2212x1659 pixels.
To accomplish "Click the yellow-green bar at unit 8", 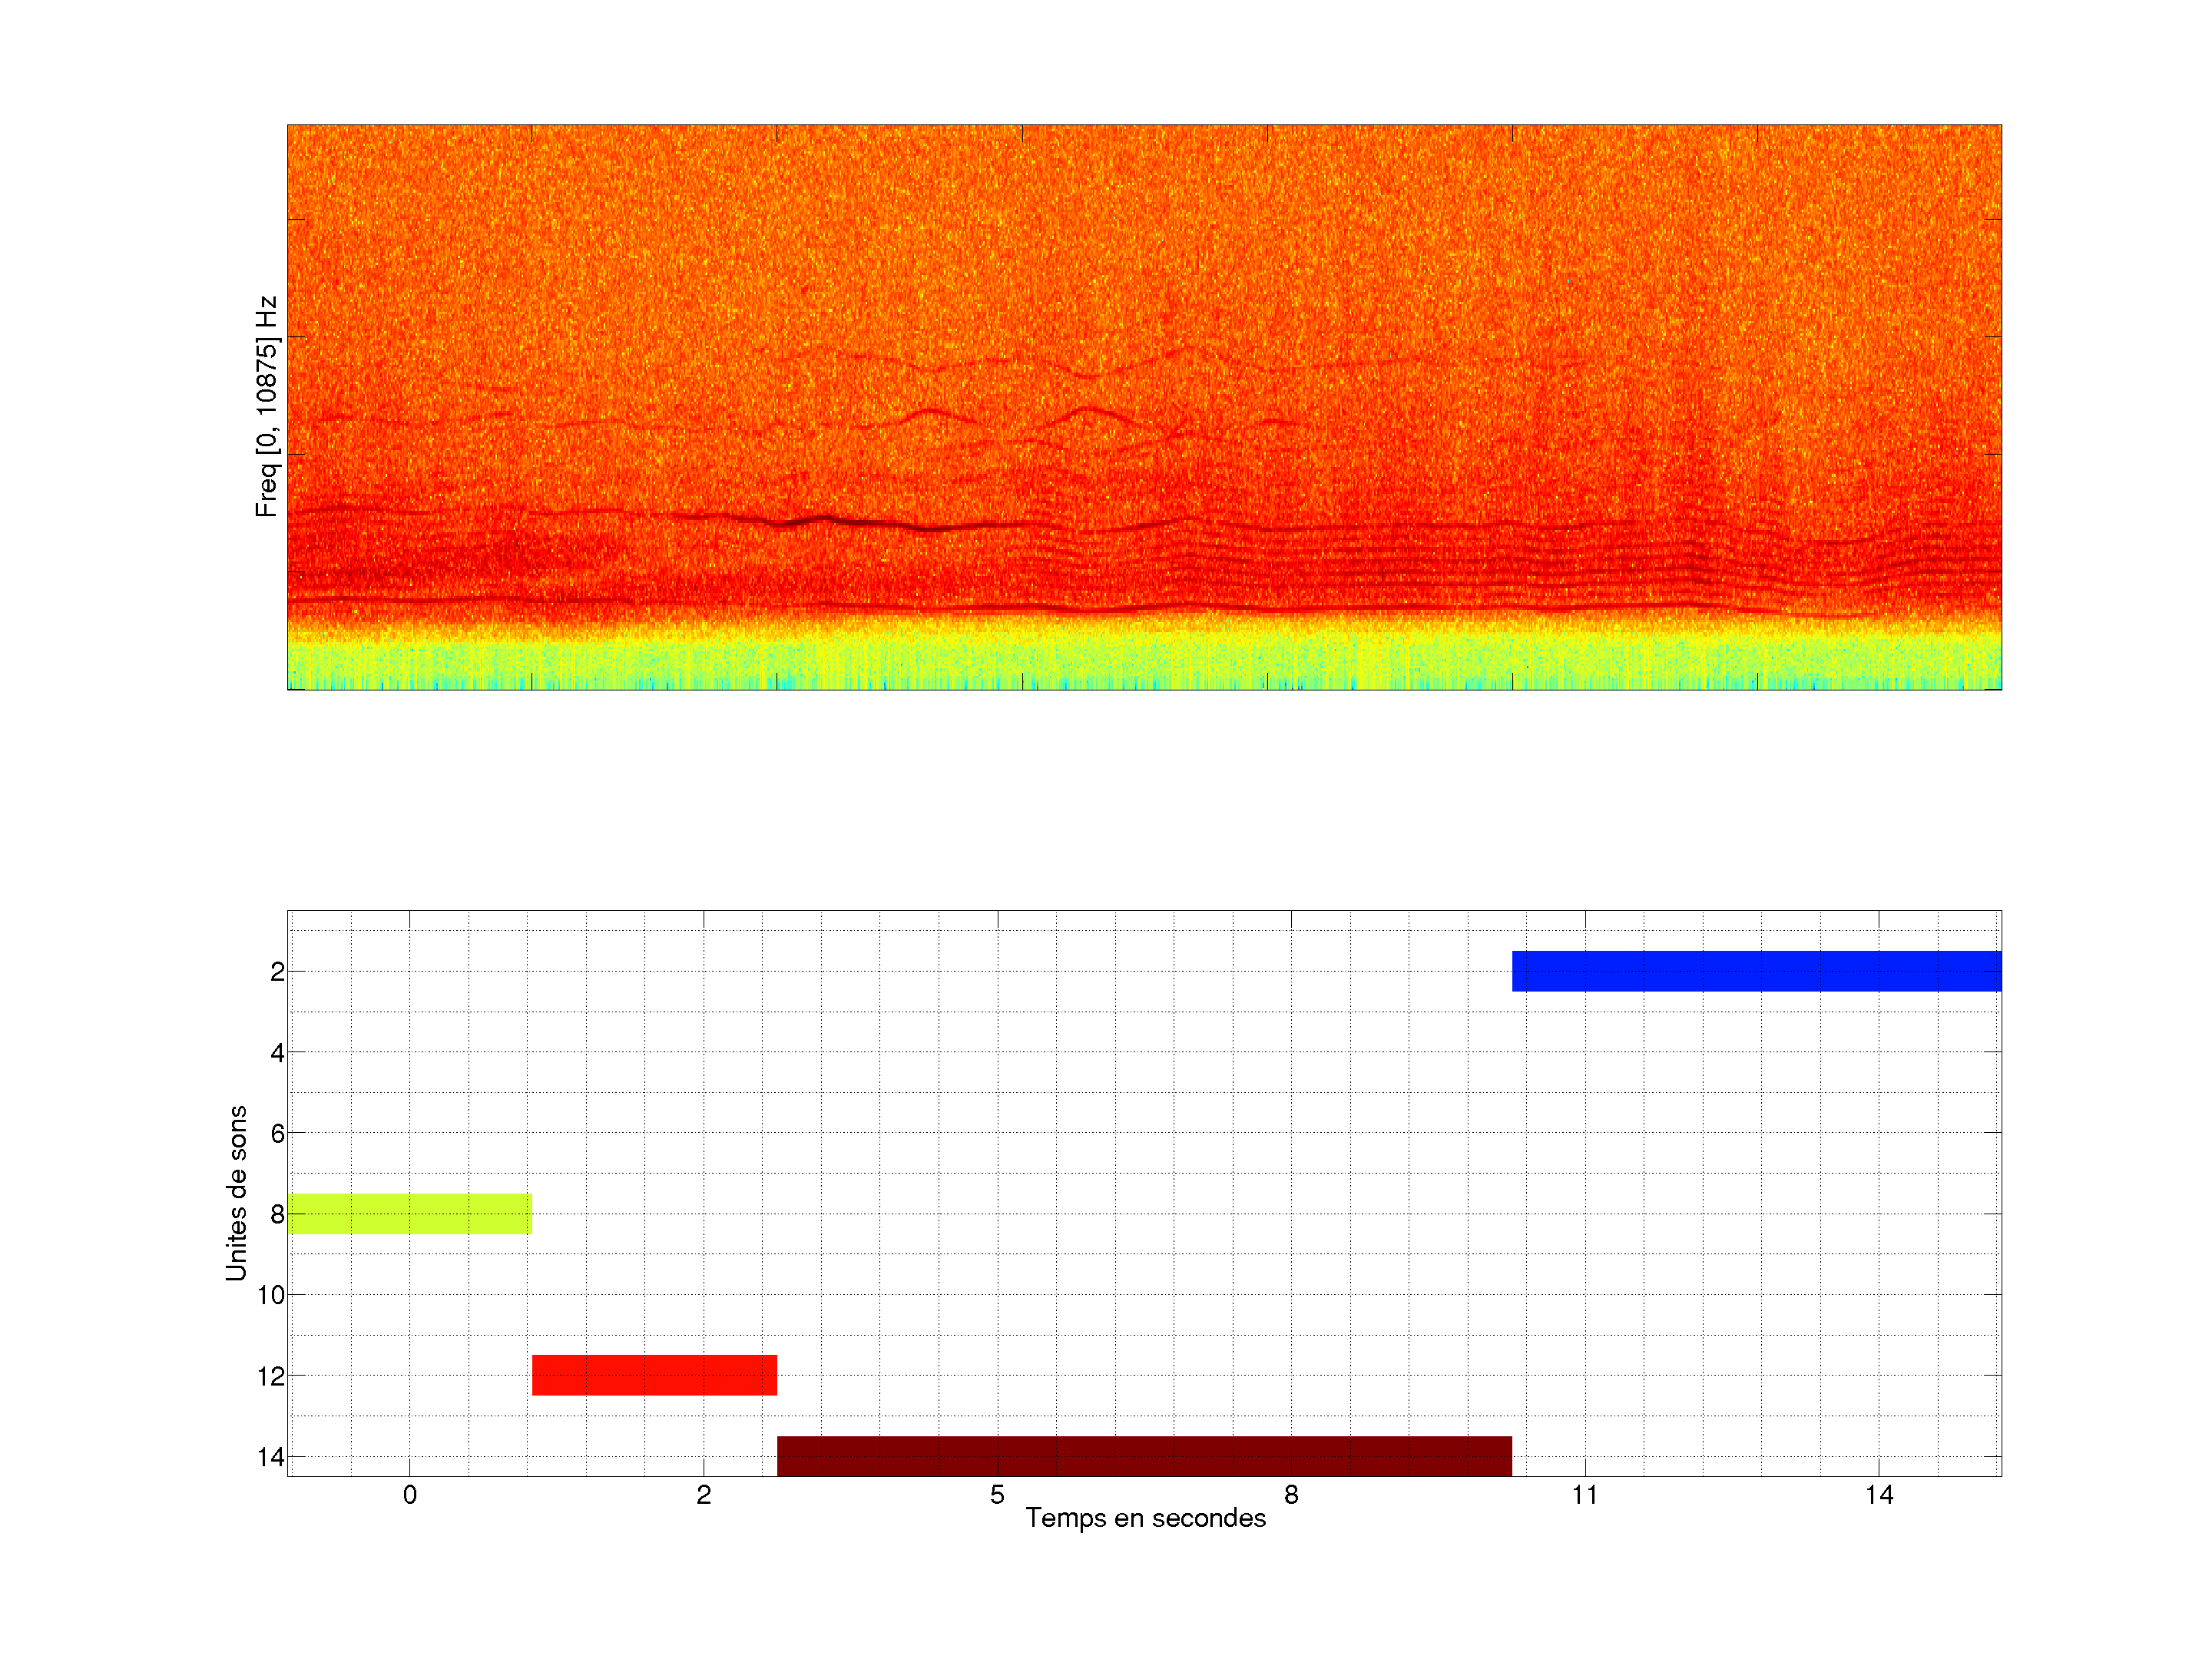I will tap(409, 1213).
